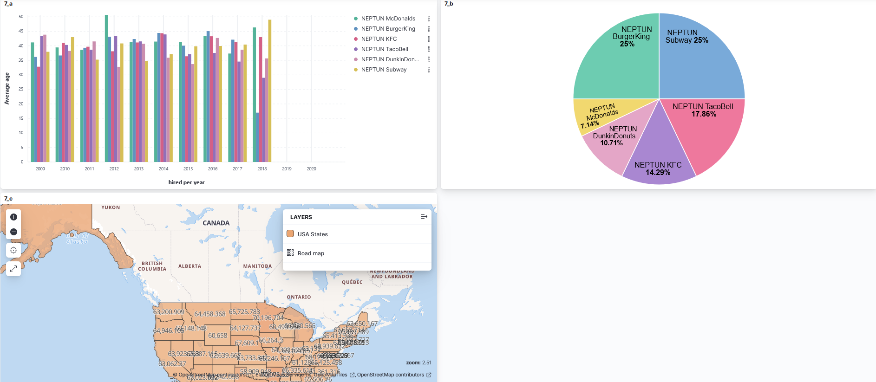Collapse the Layers panel

pyautogui.click(x=424, y=217)
